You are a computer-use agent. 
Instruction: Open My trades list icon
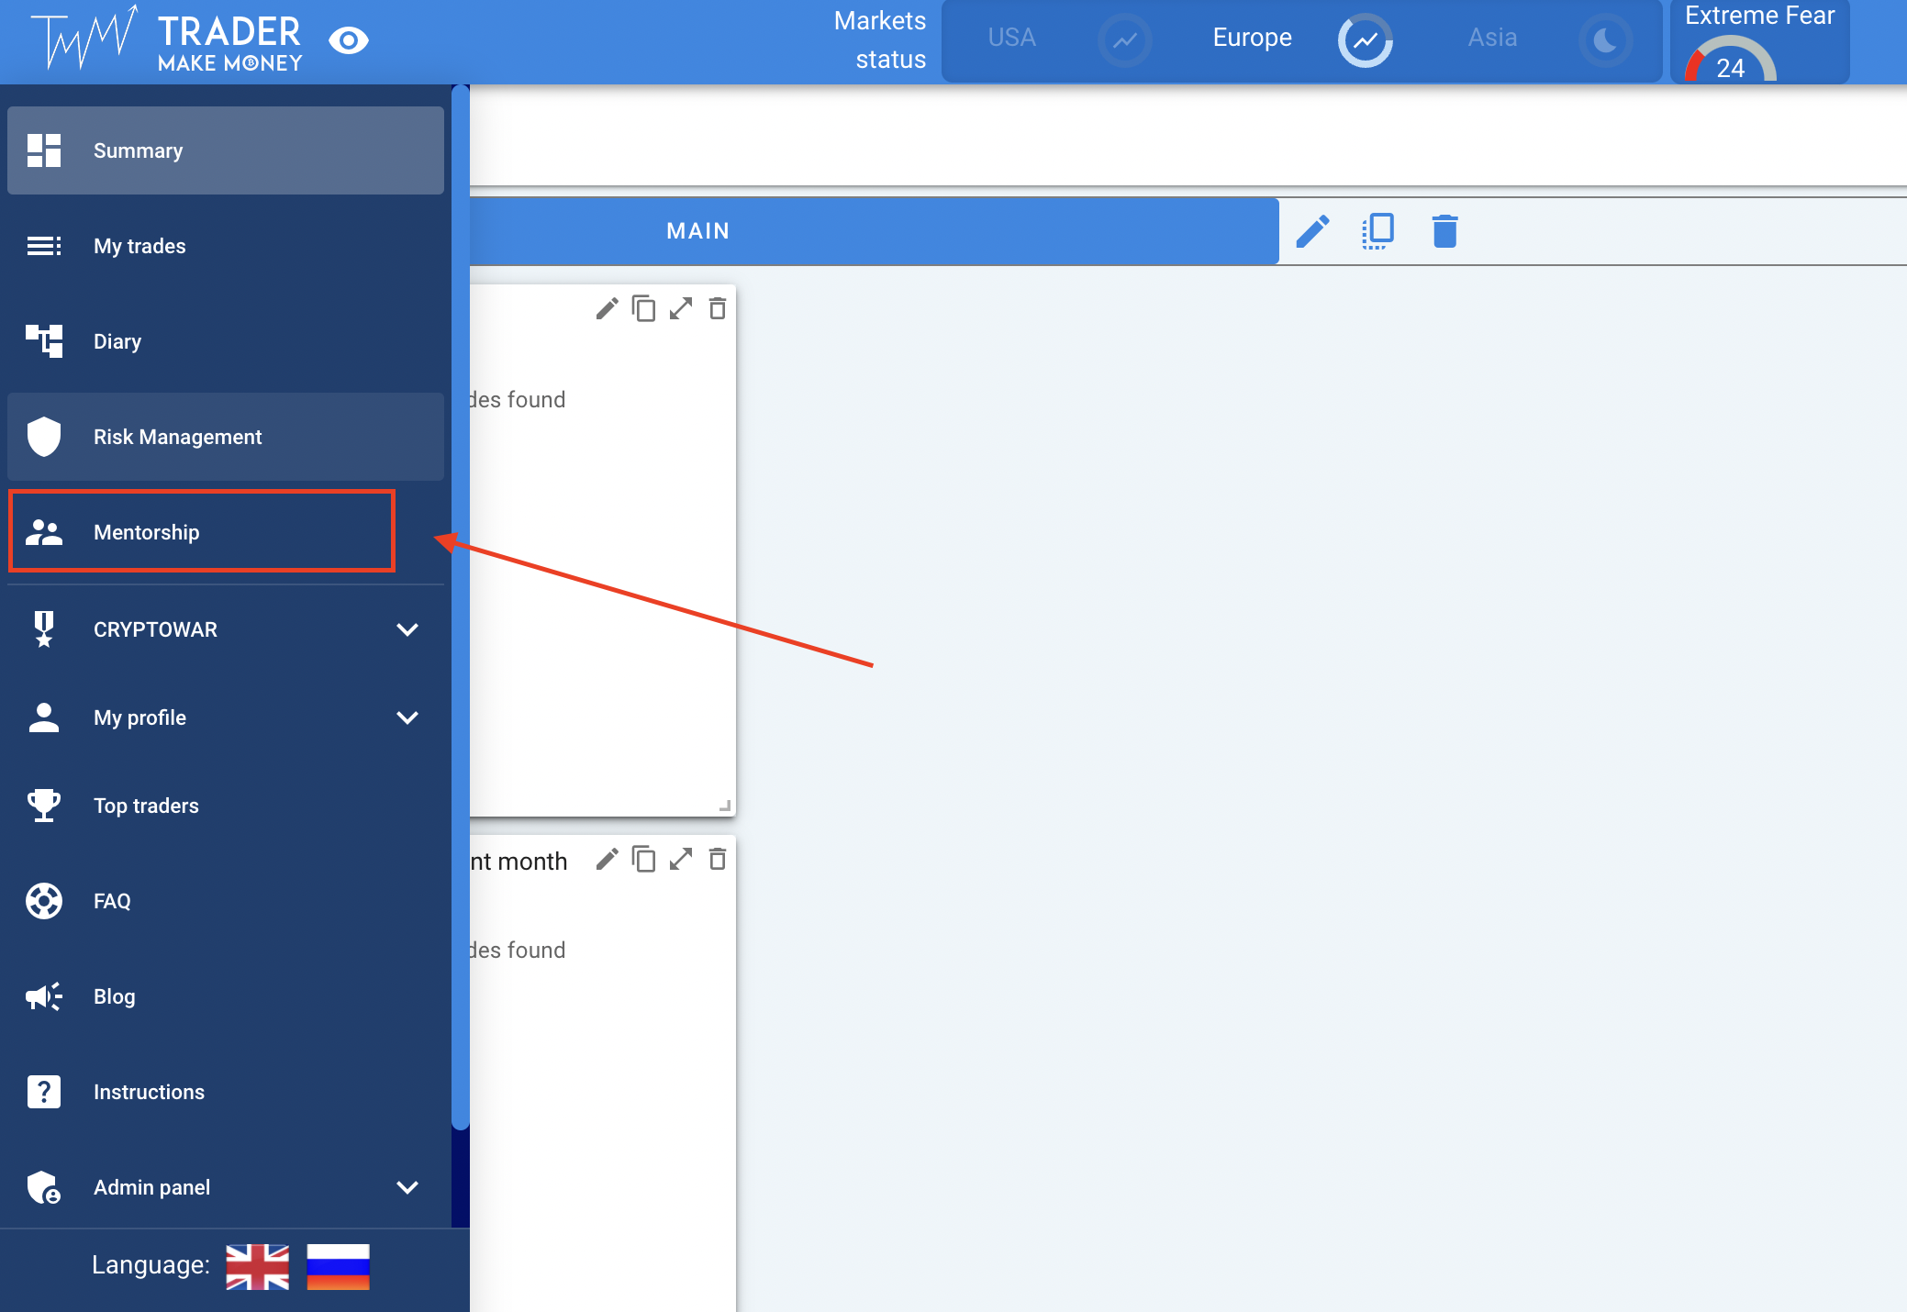(x=43, y=246)
